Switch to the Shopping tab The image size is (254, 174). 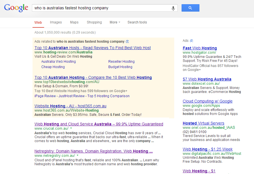pos(94,22)
